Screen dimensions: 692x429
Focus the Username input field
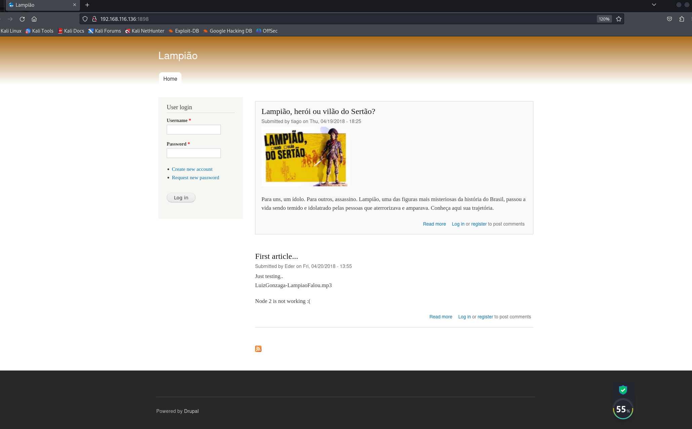point(194,130)
